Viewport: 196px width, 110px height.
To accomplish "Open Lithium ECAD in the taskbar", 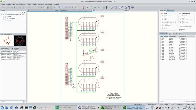I will [66, 108].
